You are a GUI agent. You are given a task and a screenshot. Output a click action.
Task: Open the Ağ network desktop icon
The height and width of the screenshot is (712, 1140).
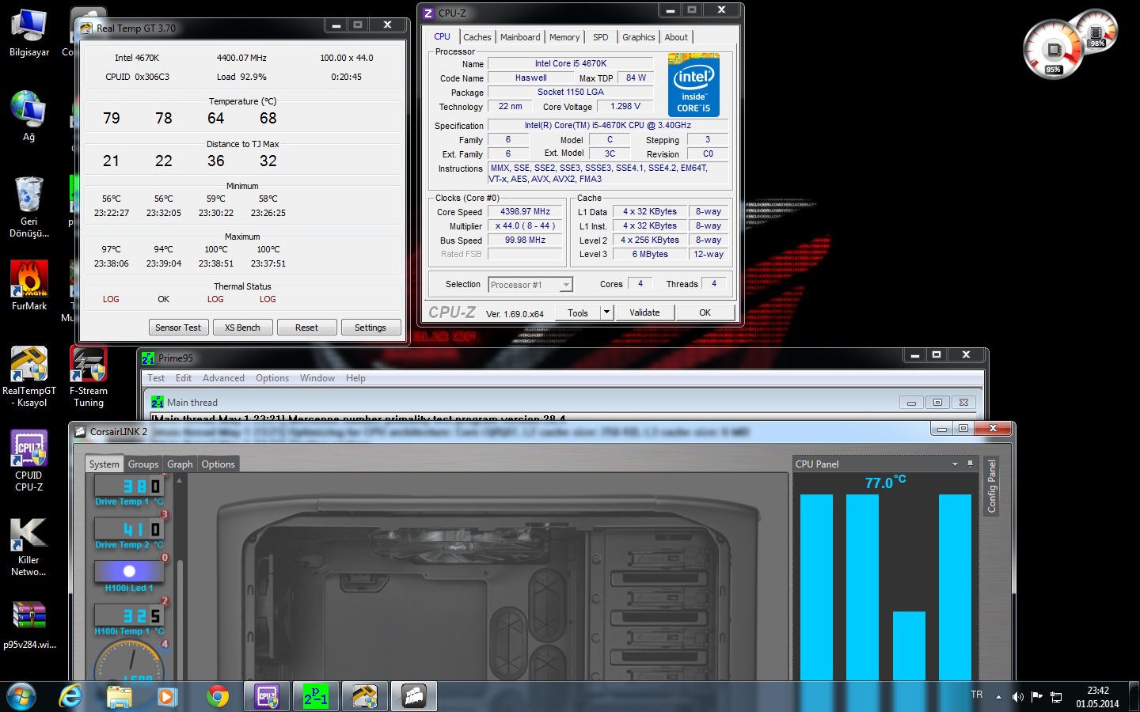coord(29,116)
